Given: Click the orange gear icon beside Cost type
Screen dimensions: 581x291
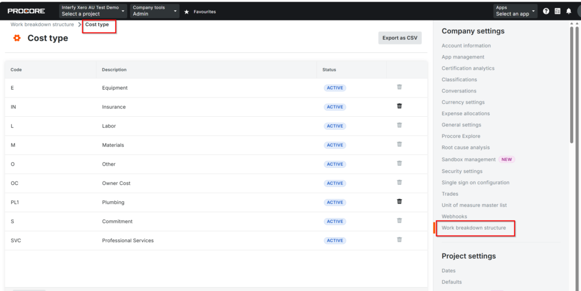Looking at the screenshot, I should (x=17, y=38).
